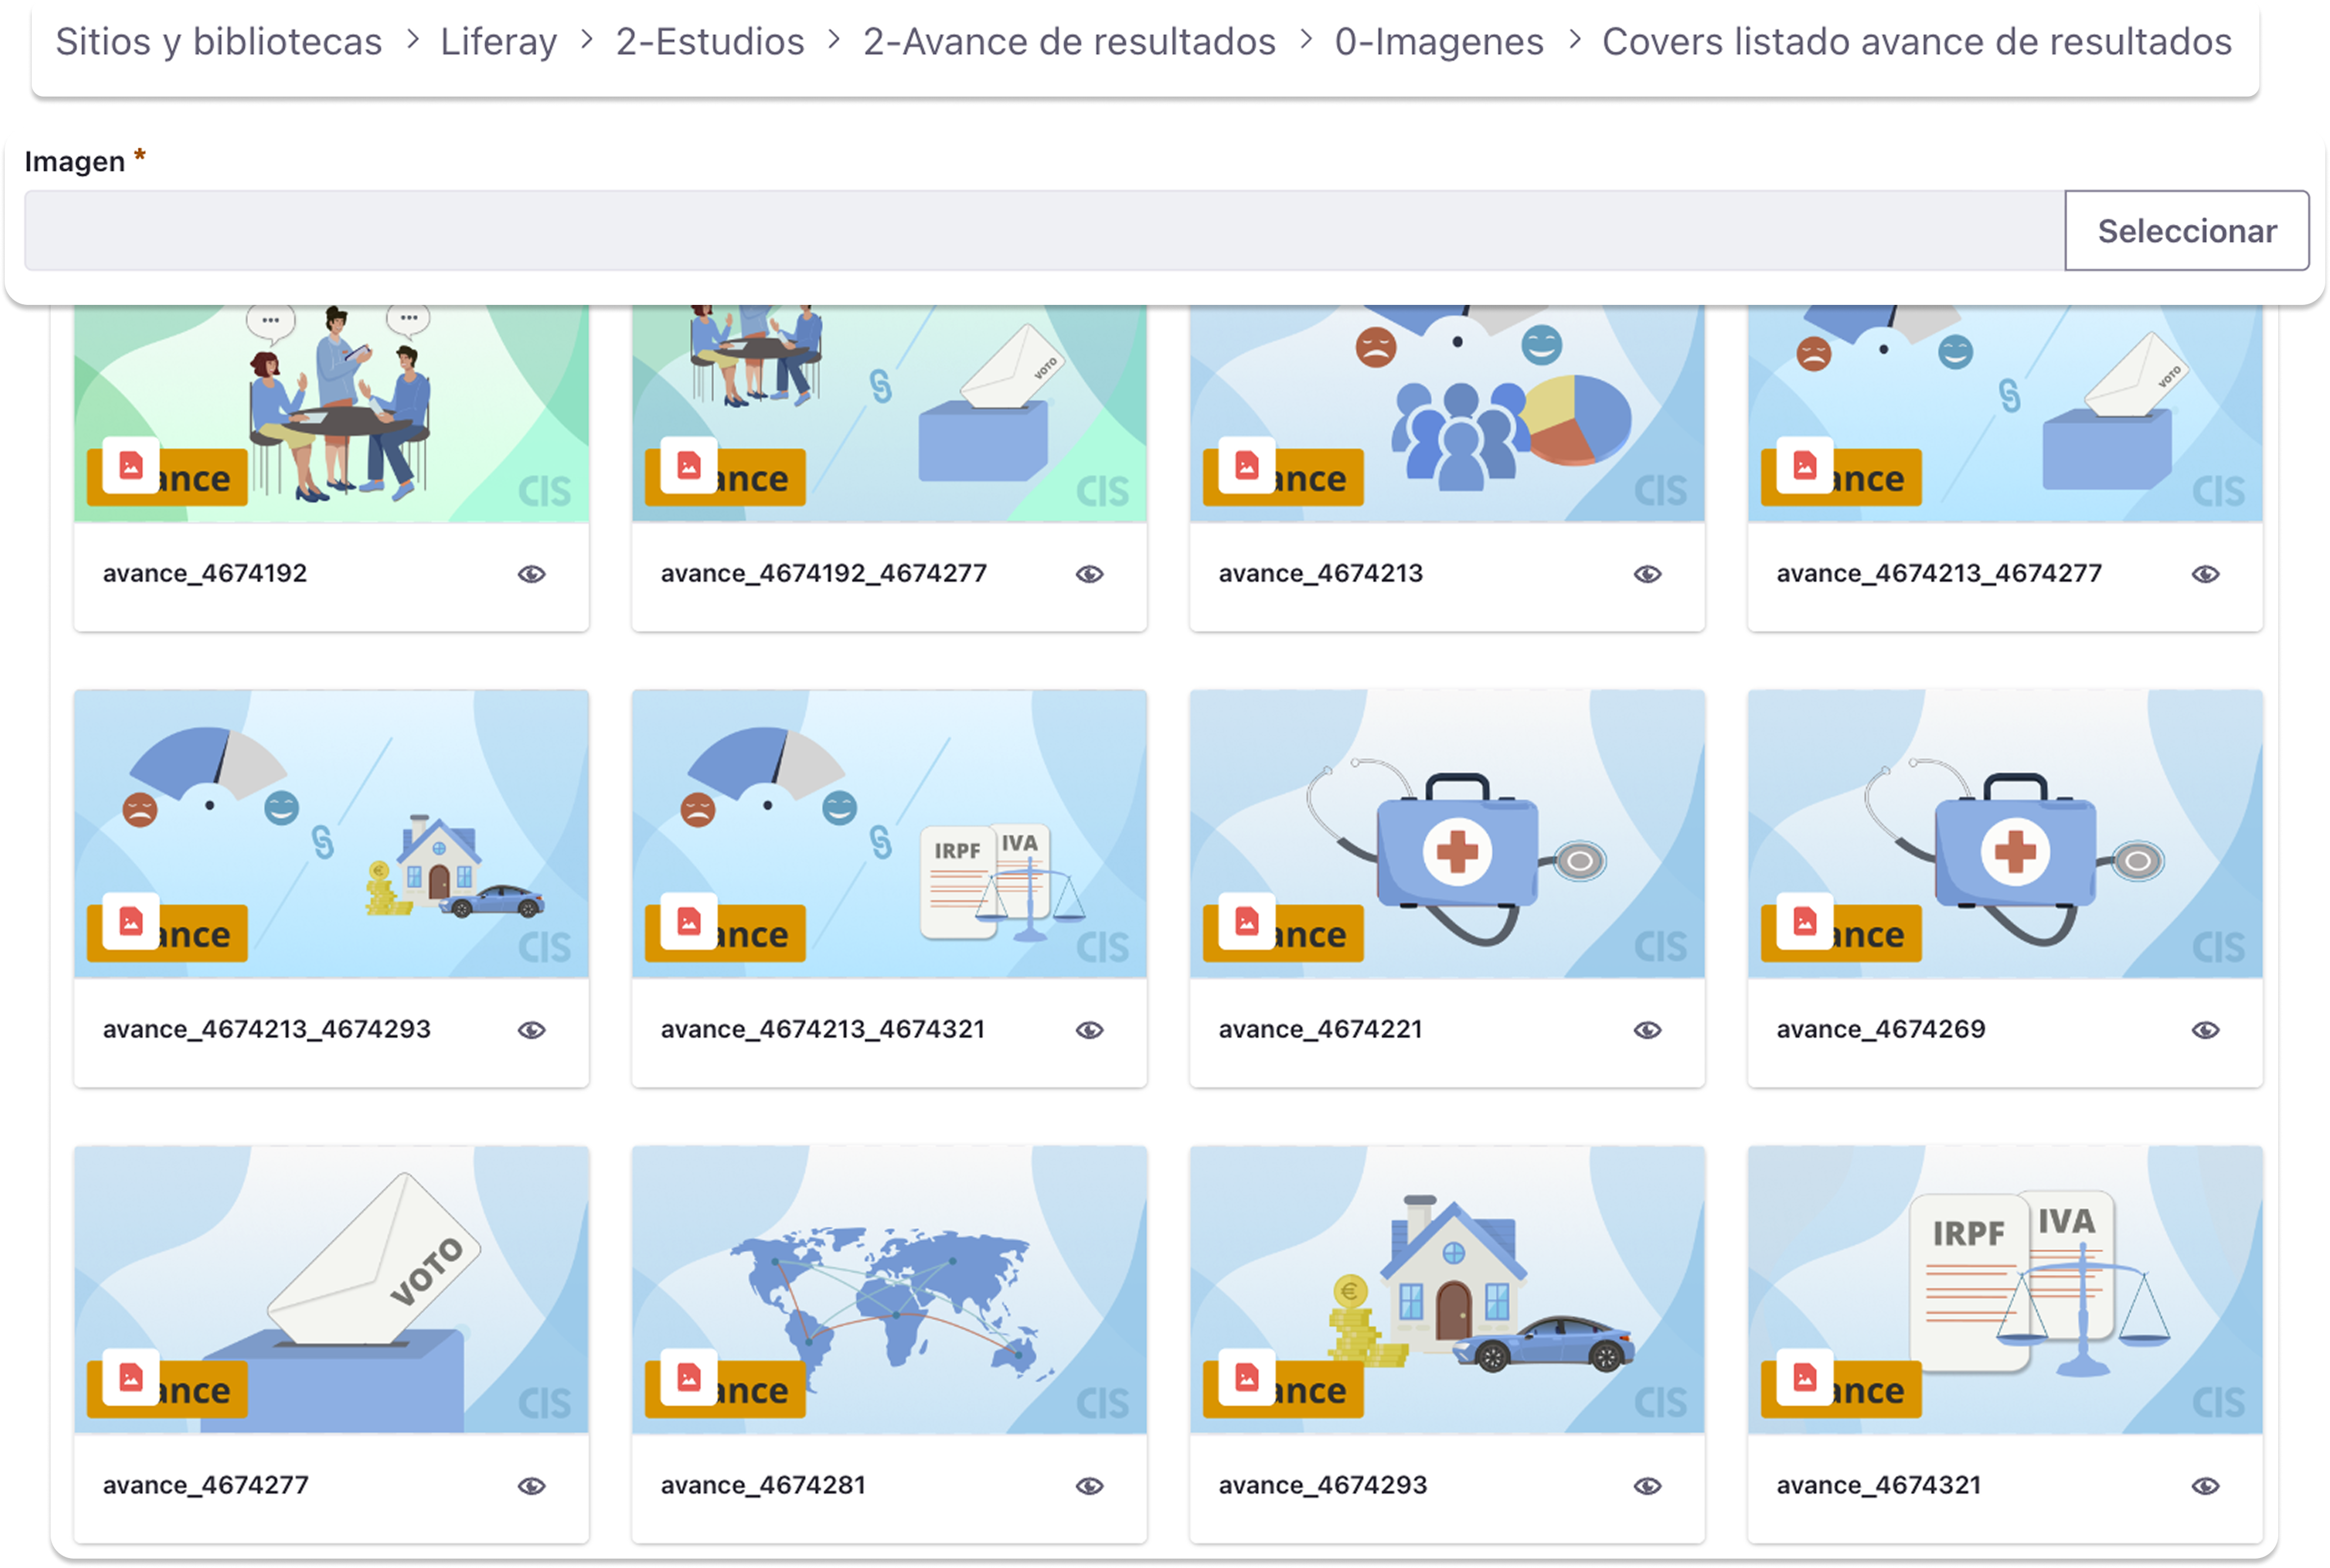Click eye icon for avance_4674277

(531, 1486)
